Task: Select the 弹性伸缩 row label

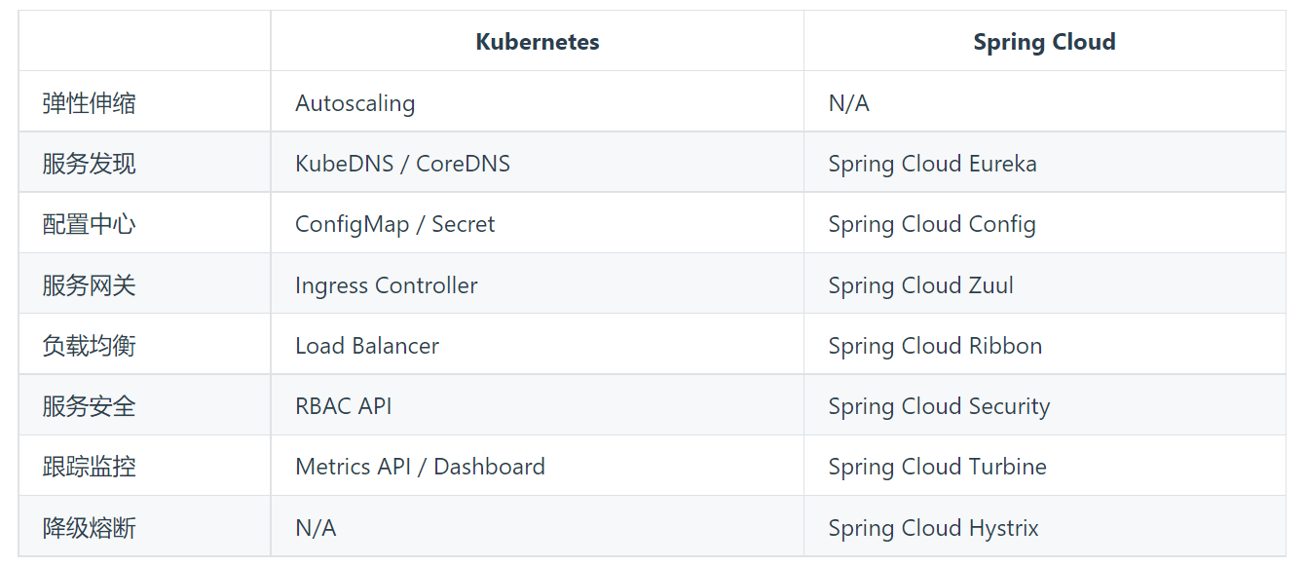Action: [x=89, y=103]
